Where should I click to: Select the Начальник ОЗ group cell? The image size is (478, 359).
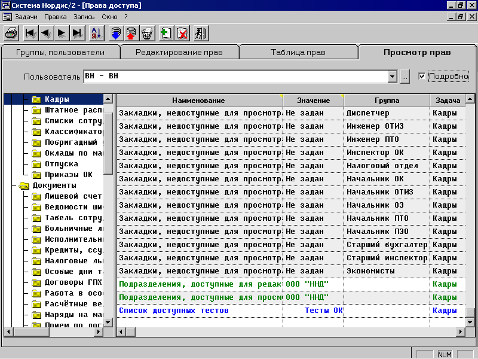pos(387,205)
